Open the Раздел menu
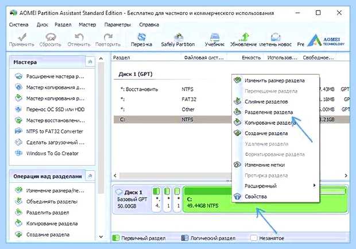356x249 pixels. point(63,25)
